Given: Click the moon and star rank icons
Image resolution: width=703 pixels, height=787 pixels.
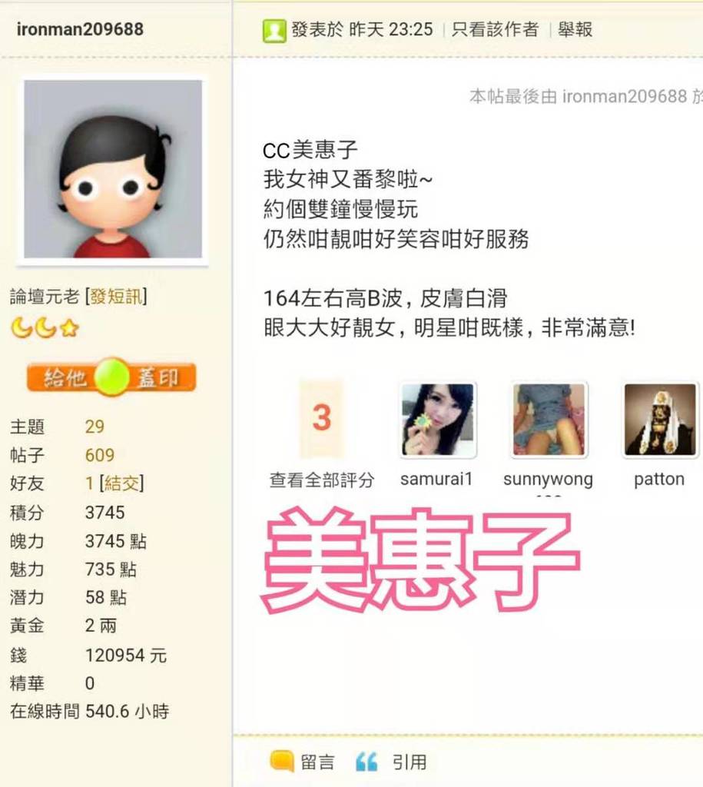Looking at the screenshot, I should click(45, 327).
